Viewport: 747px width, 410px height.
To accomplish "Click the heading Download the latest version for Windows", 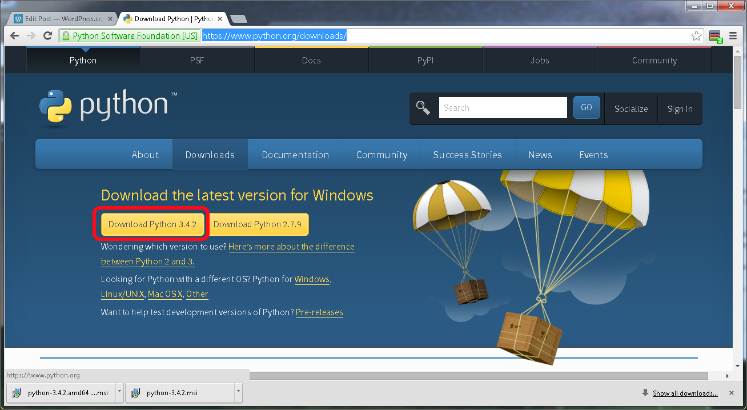I will [x=237, y=195].
